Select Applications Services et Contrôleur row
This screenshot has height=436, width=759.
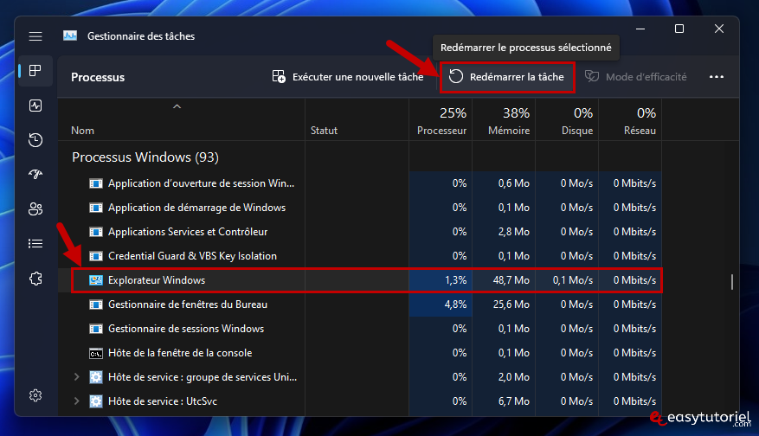(x=359, y=232)
